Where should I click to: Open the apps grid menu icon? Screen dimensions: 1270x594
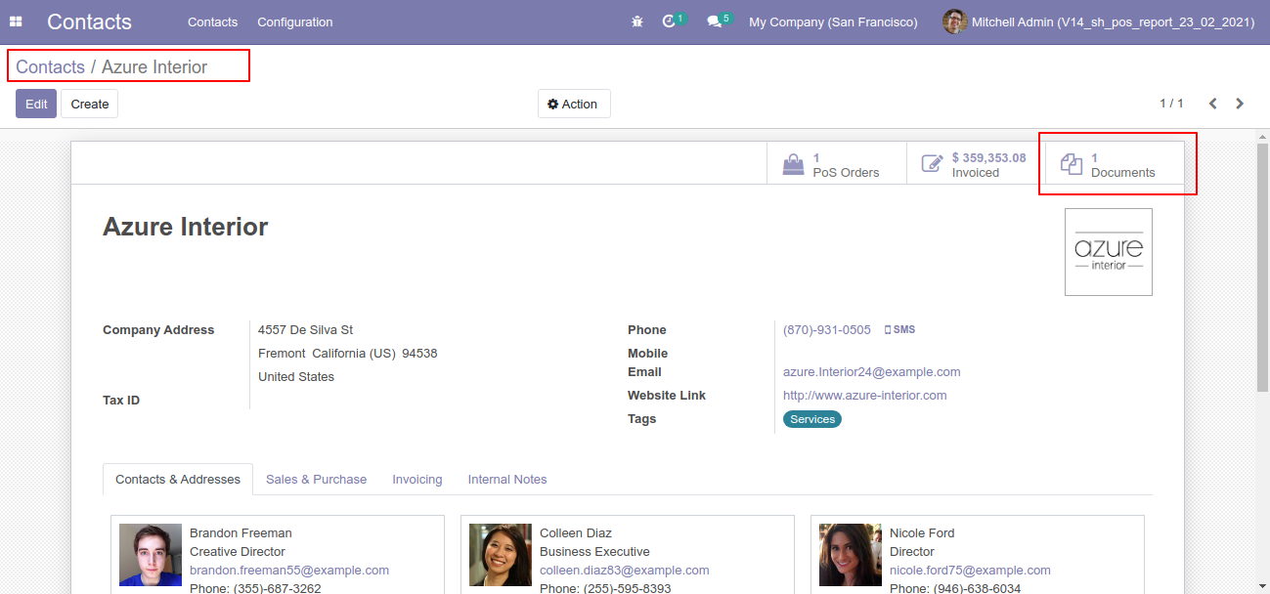point(16,21)
